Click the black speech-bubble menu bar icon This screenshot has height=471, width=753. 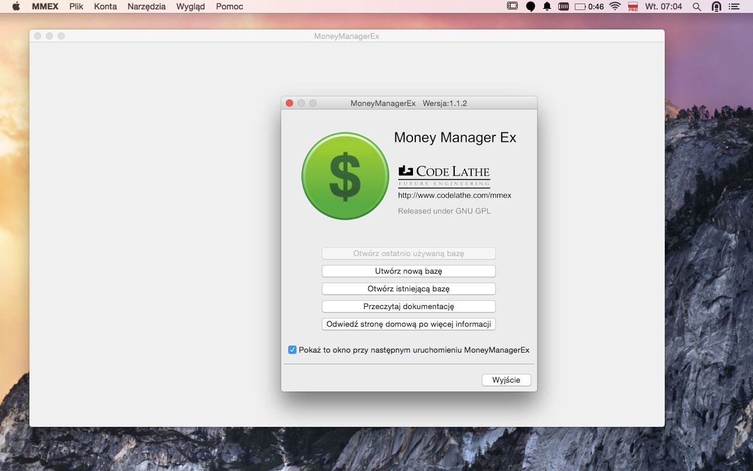(x=530, y=6)
